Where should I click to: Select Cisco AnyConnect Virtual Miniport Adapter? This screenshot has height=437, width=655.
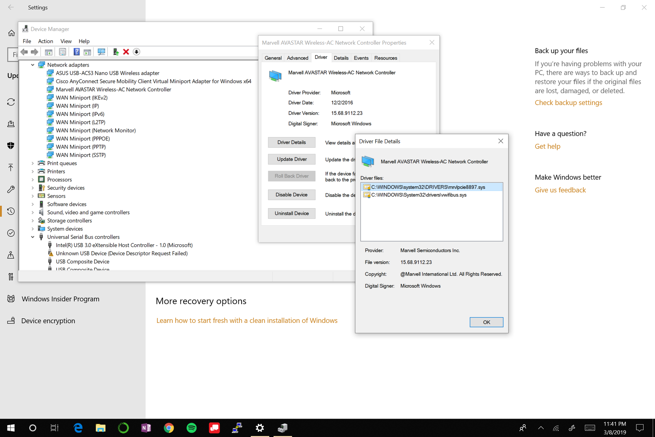[x=153, y=81]
